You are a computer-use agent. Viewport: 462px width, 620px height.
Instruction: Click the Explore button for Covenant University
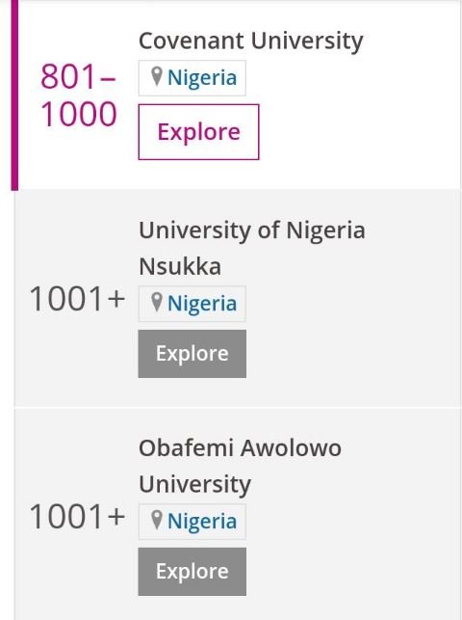click(198, 132)
